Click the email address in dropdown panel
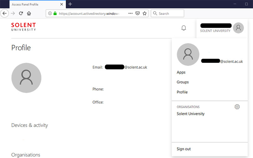 pos(222,61)
